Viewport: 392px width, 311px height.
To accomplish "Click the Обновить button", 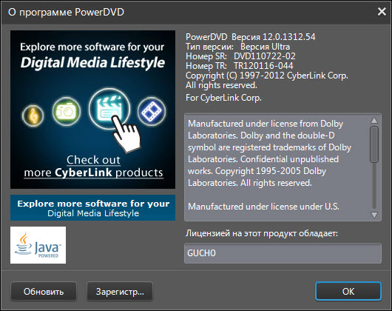I will coord(44,292).
